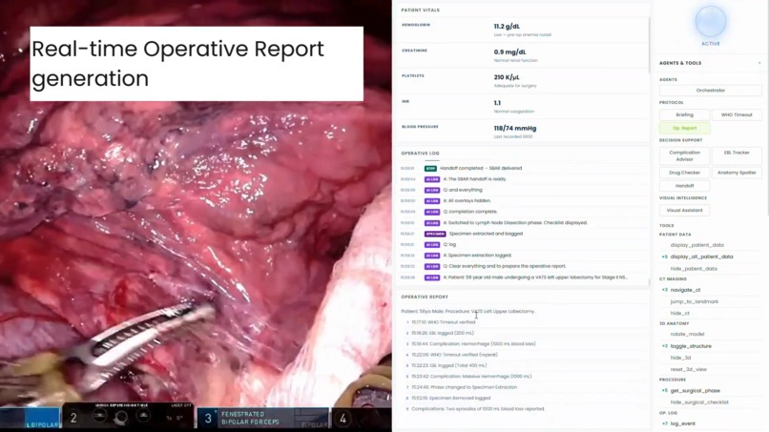Viewport: 769px width, 432px height.
Task: Click 'Clear everything and to prepare' log entry
Action: (x=504, y=266)
